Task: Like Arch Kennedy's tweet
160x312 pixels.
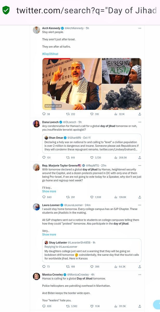Action: click(92, 114)
